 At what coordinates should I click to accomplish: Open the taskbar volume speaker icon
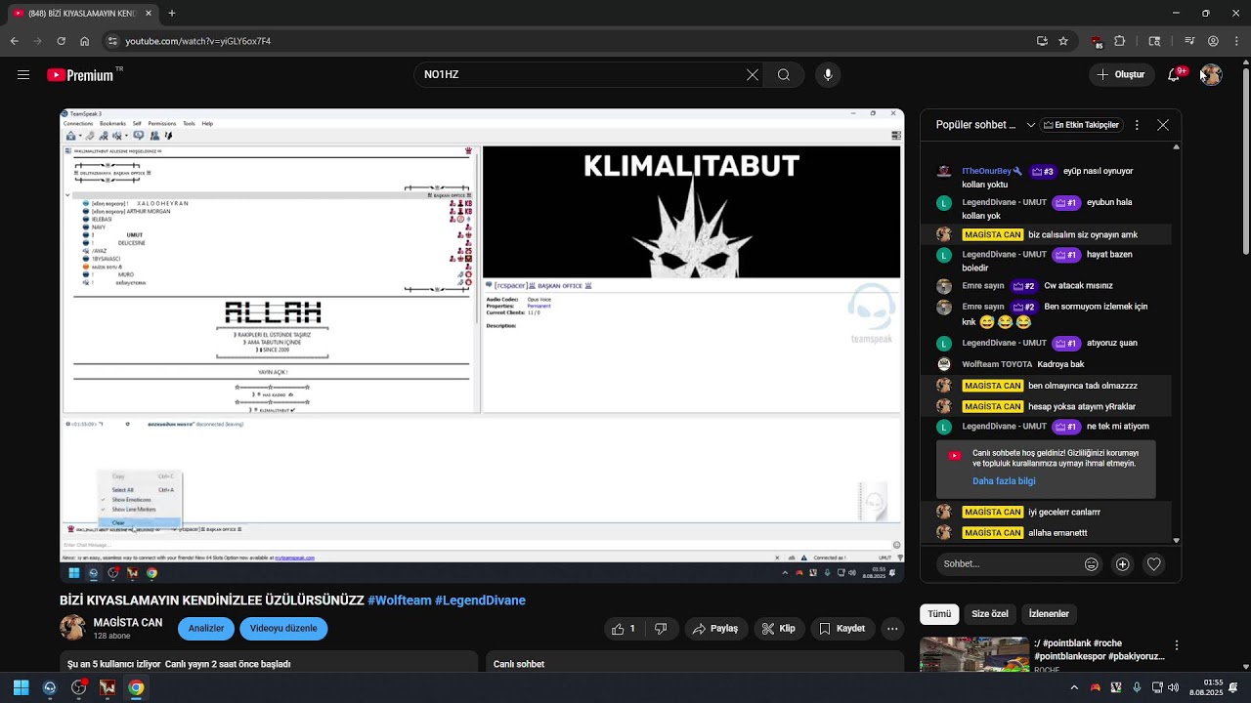pos(1173,687)
